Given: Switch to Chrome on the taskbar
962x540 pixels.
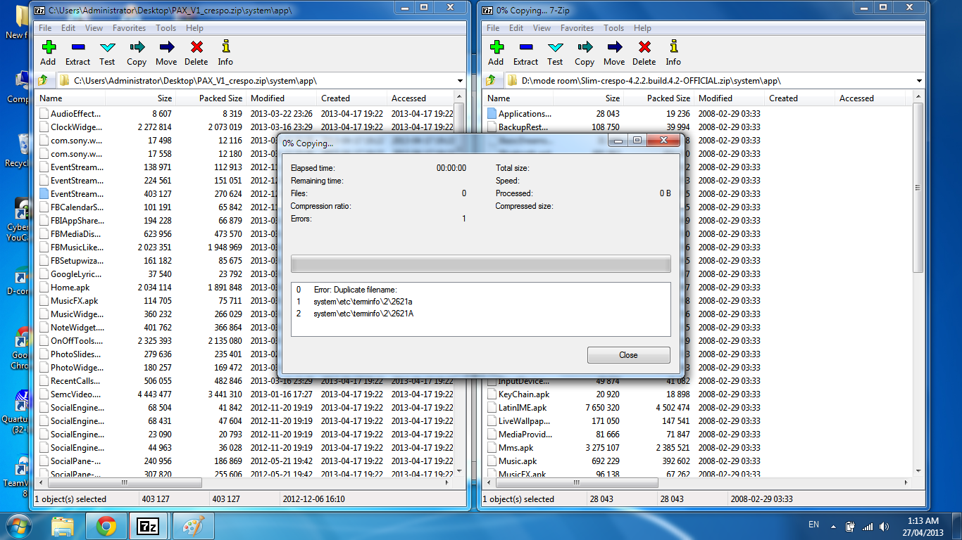Looking at the screenshot, I should [x=106, y=526].
